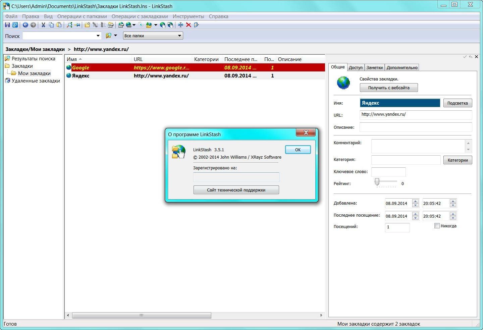Click the password key toolbar icon
Screen dimensions: 483x330
point(15,25)
